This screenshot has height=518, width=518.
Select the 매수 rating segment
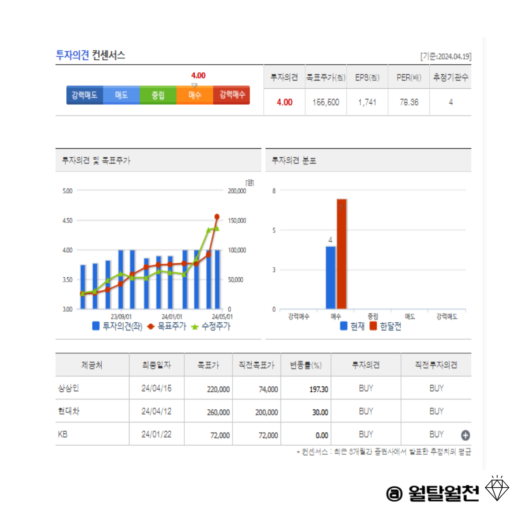coord(194,95)
